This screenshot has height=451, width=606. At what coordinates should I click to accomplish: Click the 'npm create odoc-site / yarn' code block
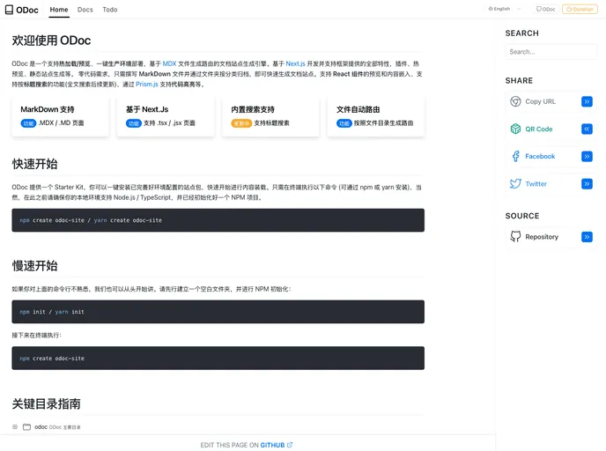pyautogui.click(x=218, y=220)
